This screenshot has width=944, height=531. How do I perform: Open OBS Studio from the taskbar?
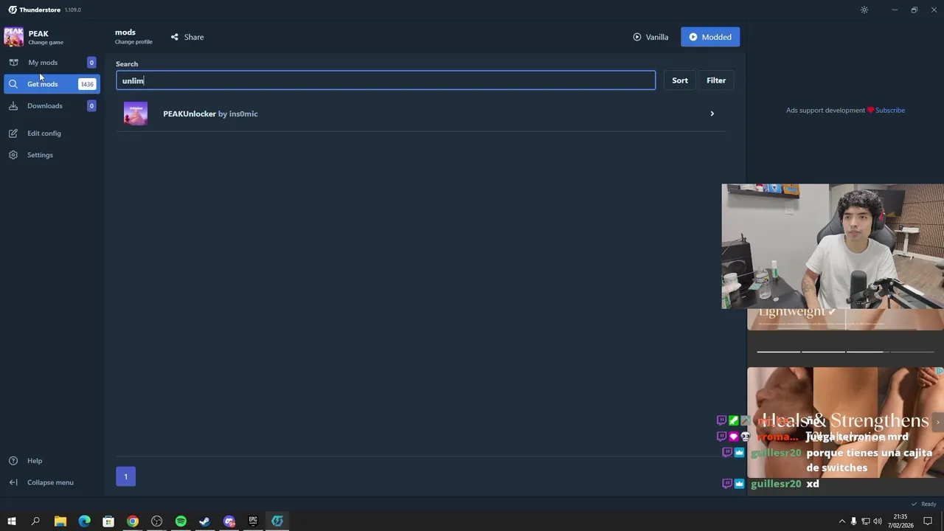coord(156,521)
